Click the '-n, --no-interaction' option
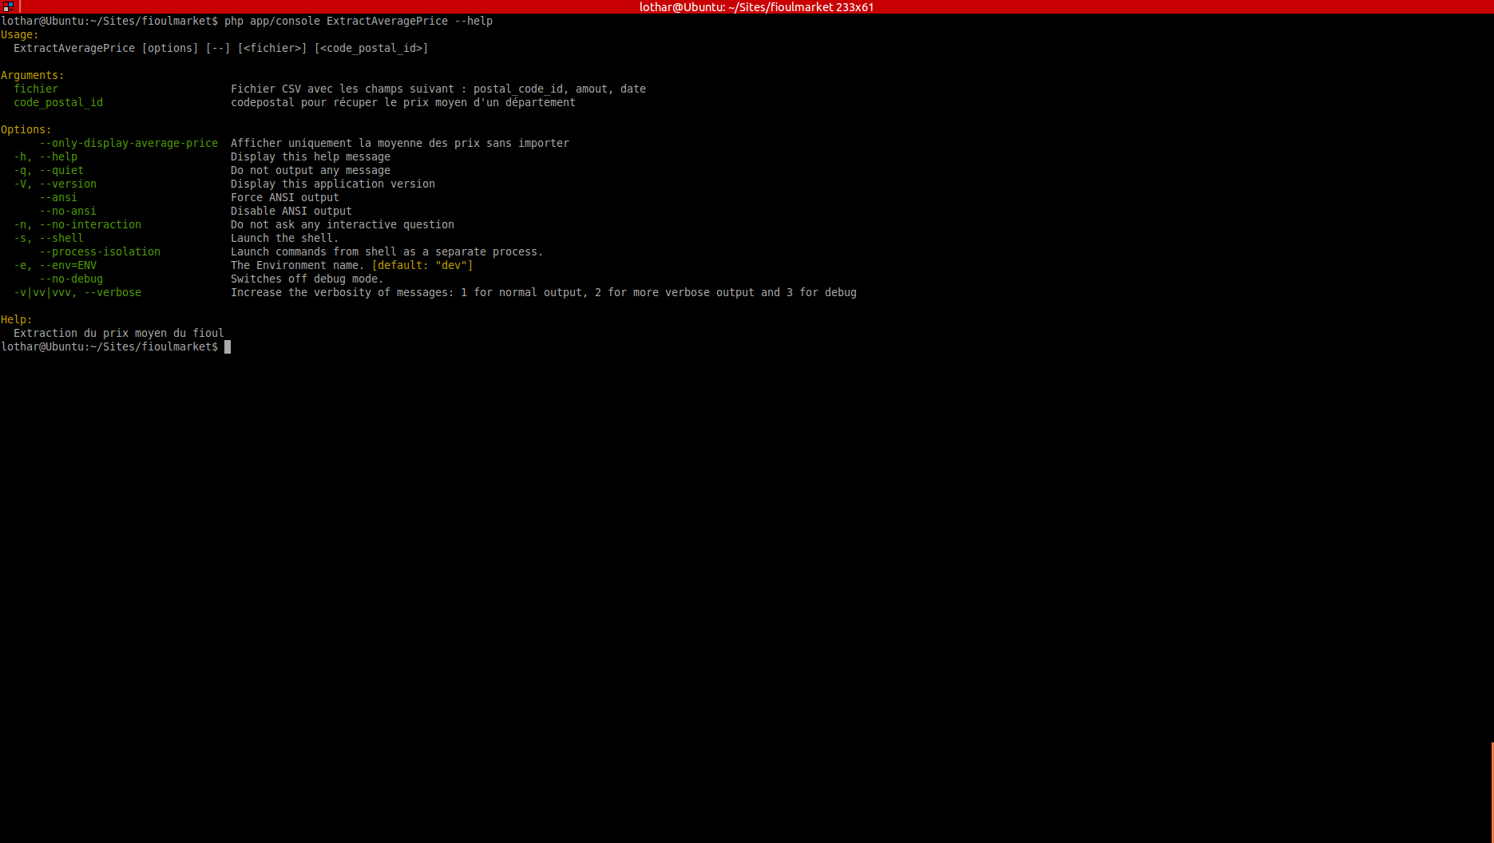The width and height of the screenshot is (1494, 843). pyautogui.click(x=77, y=224)
